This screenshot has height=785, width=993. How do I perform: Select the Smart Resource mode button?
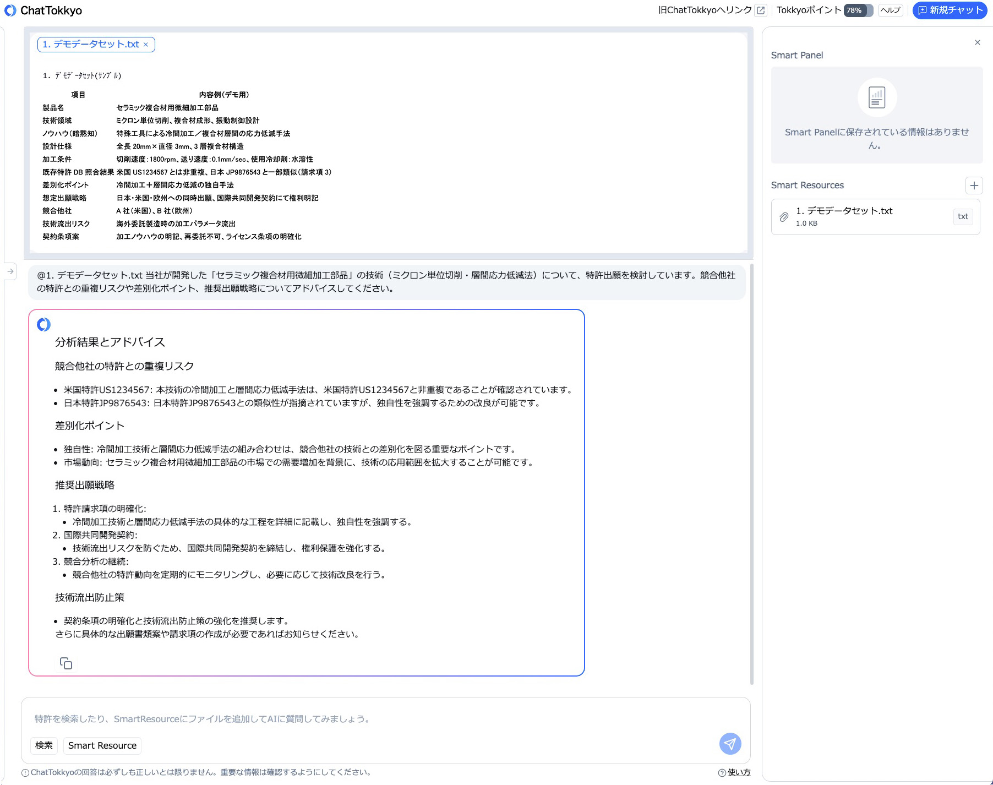click(x=102, y=745)
